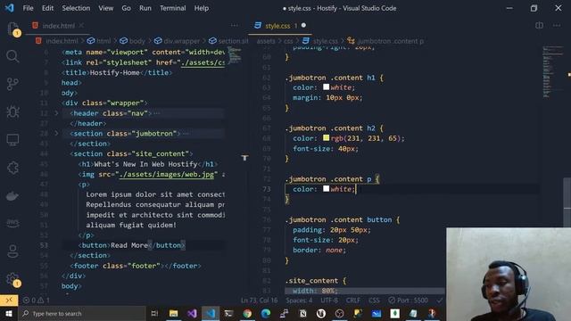571x321 pixels.
Task: Click html breadcrumb in index.html editor
Action: [99, 41]
